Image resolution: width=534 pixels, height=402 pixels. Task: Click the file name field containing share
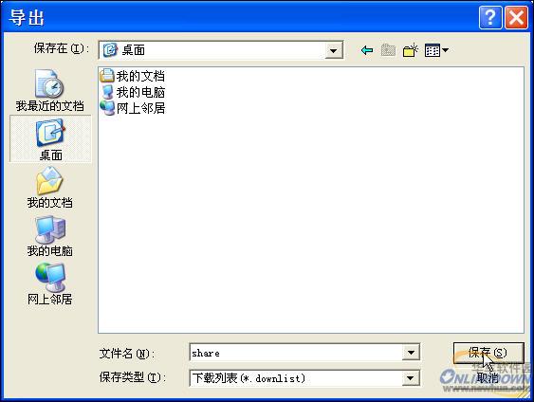pos(296,353)
